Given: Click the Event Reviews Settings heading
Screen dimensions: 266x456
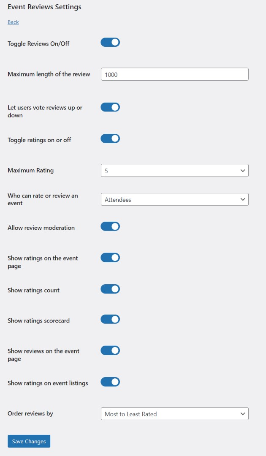Looking at the screenshot, I should click(44, 7).
